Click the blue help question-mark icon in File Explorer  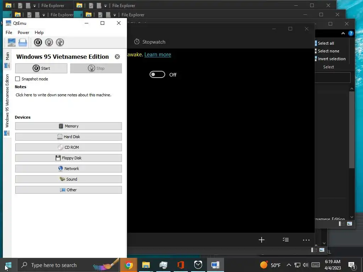point(351,34)
